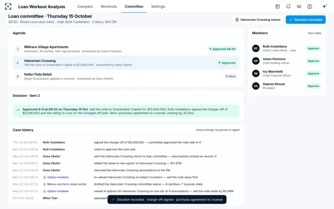Open the graduation cap learning icon
The height and width of the screenshot is (209, 334).
pos(299,6)
